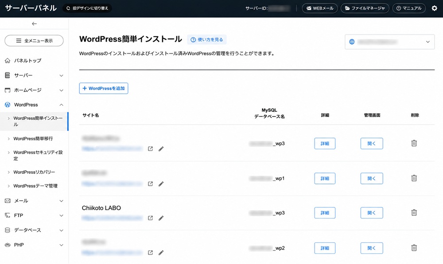Expand the サーバー menu chevron
This screenshot has height=264, width=443.
[x=61, y=76]
